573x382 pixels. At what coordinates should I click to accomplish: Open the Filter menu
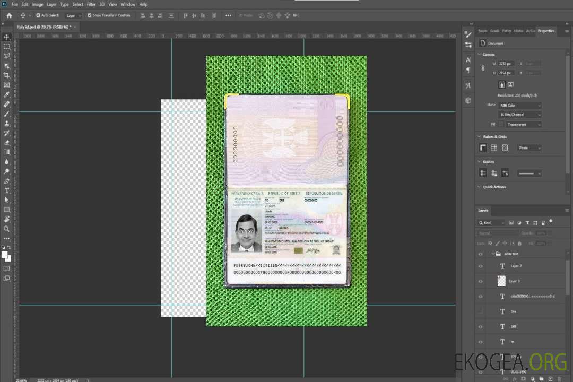pyautogui.click(x=91, y=4)
